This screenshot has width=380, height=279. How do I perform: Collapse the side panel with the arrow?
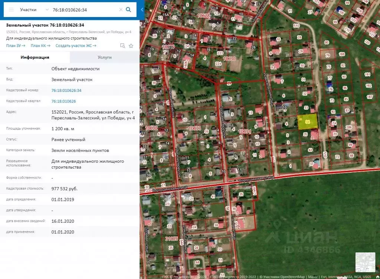(x=142, y=10)
